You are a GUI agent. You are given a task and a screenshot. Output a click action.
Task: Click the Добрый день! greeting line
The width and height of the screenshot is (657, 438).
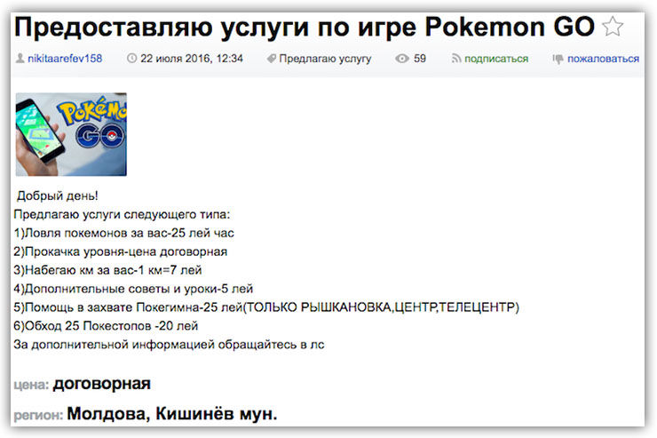(58, 195)
